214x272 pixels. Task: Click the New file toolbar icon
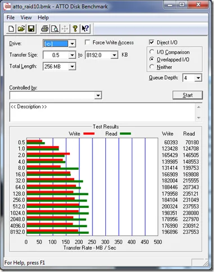coord(11,29)
